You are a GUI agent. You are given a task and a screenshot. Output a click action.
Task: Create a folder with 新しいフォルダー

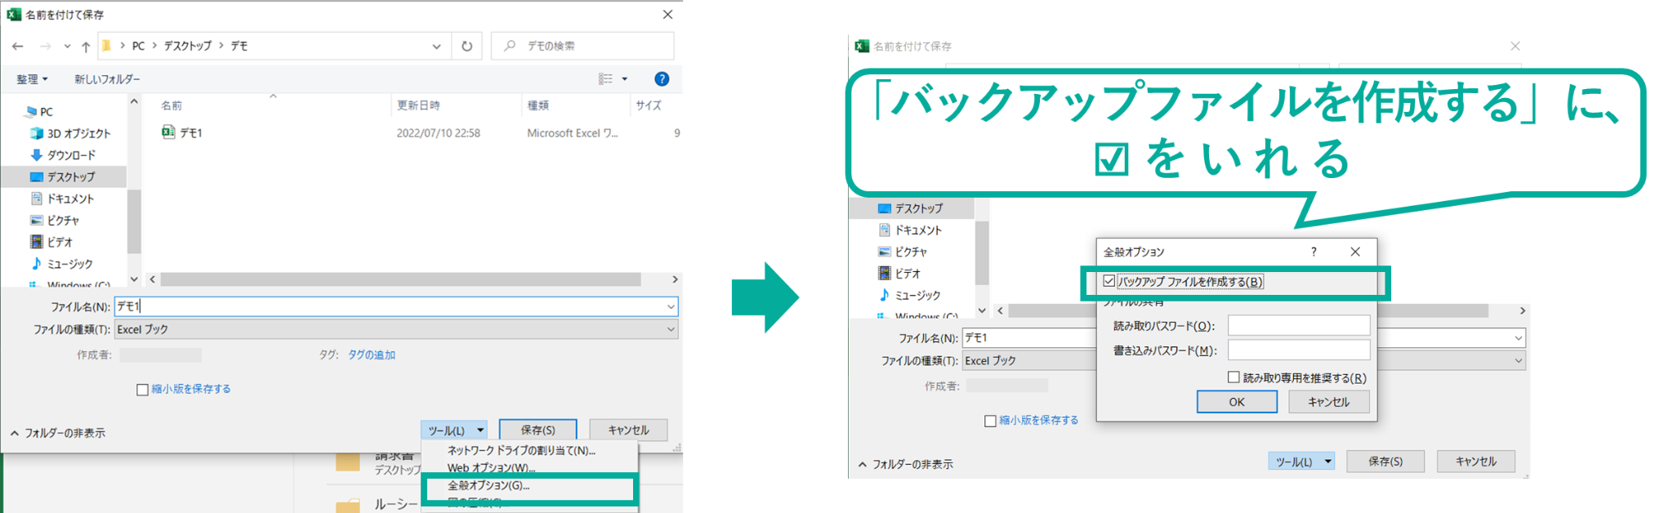107,79
